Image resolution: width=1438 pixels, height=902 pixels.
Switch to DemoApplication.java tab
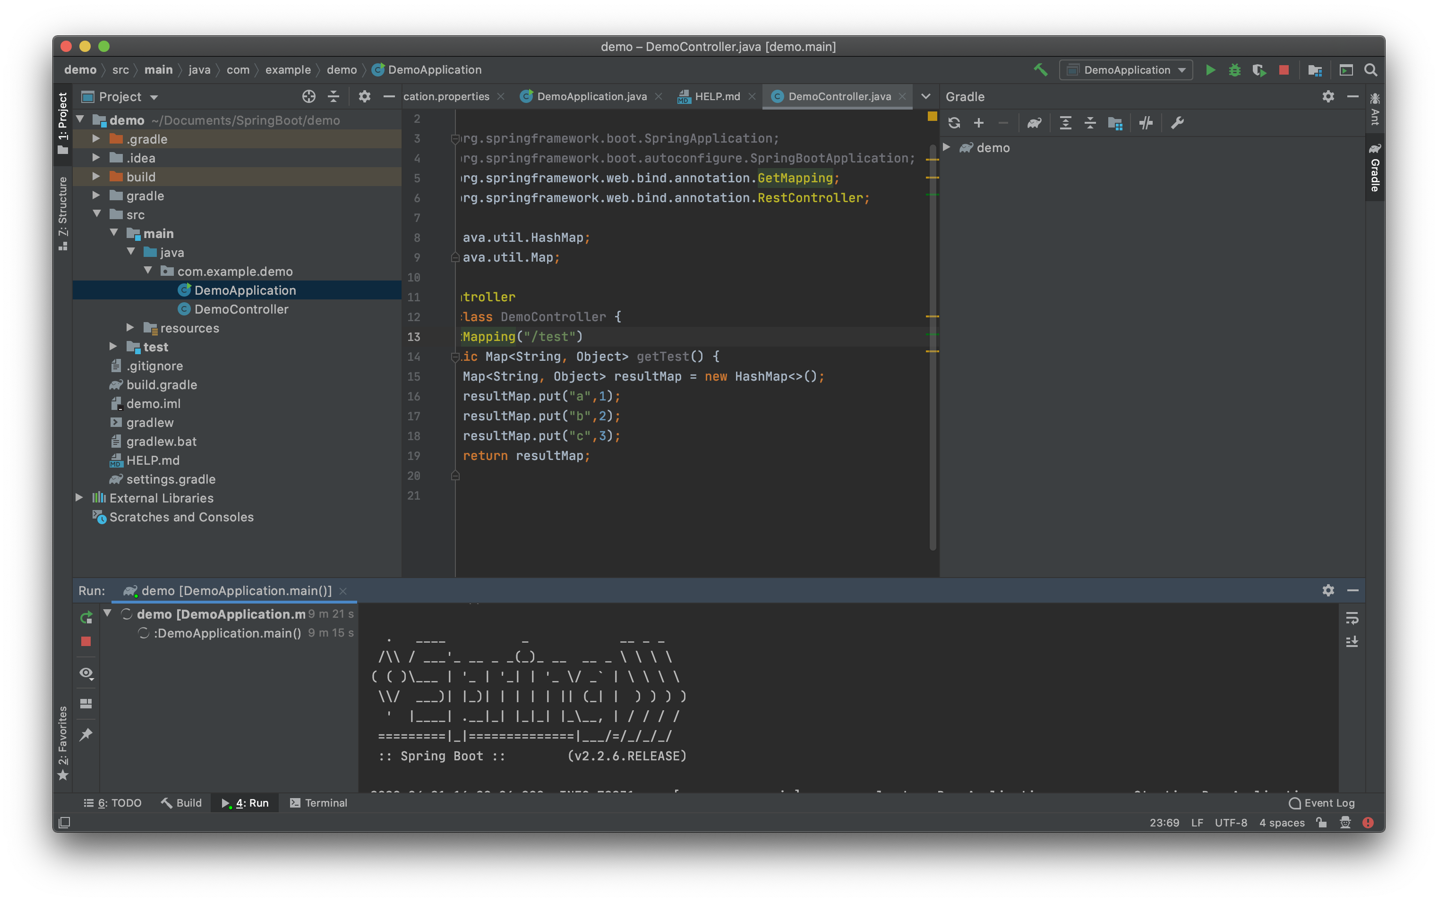coord(591,97)
